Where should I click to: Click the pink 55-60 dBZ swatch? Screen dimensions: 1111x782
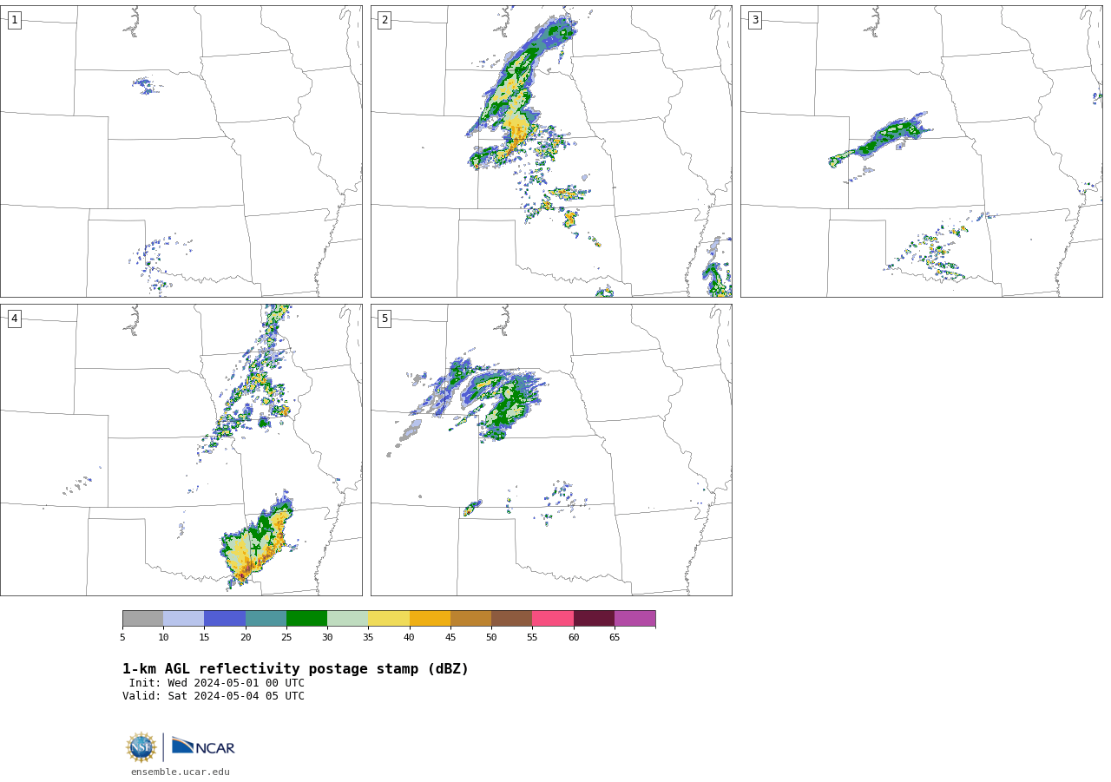click(x=553, y=619)
